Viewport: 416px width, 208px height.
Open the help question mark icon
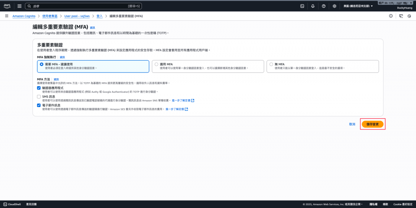coord(324,6)
